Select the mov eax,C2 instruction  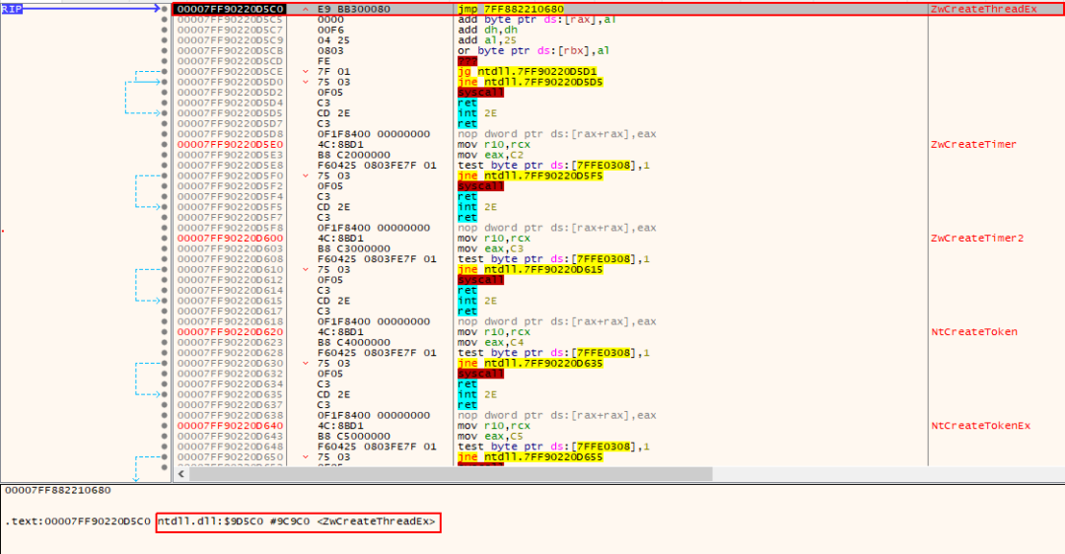click(490, 155)
